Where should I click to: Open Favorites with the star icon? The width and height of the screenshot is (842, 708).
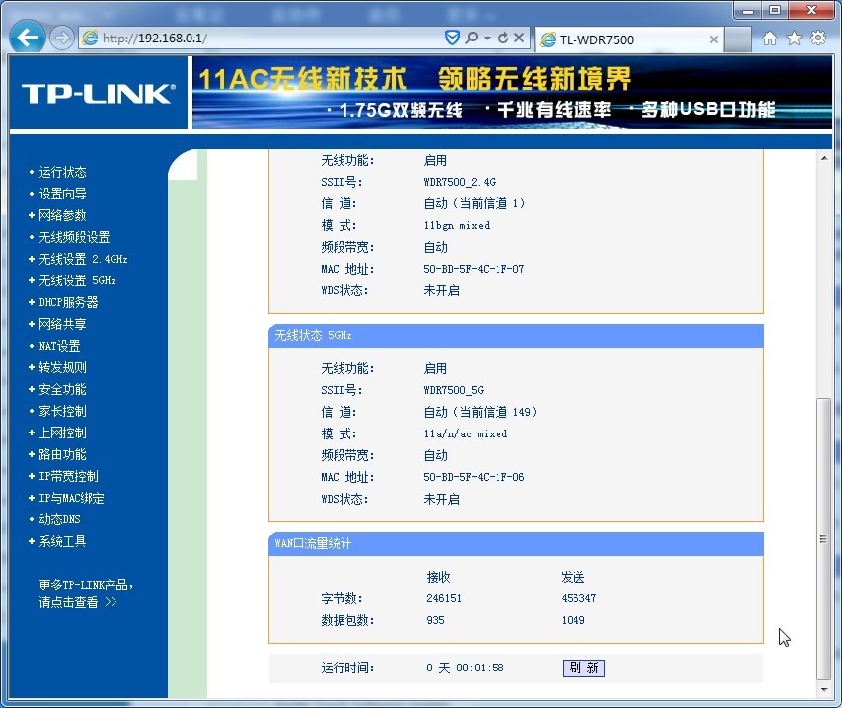pos(794,39)
